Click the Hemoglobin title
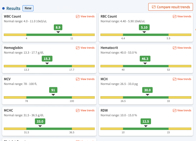The image size is (196, 141). (x=13, y=48)
